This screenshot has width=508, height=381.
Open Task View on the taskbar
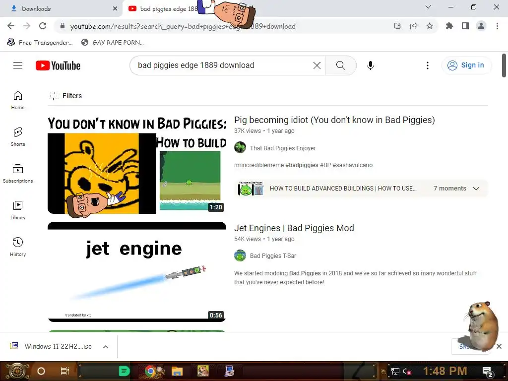pyautogui.click(x=65, y=371)
